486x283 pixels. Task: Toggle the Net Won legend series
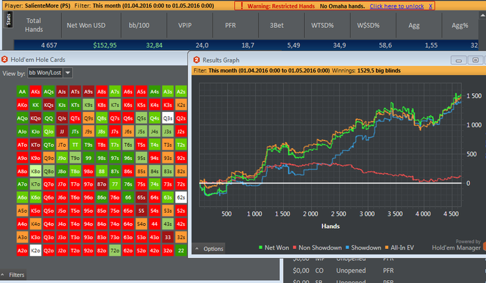click(x=274, y=248)
